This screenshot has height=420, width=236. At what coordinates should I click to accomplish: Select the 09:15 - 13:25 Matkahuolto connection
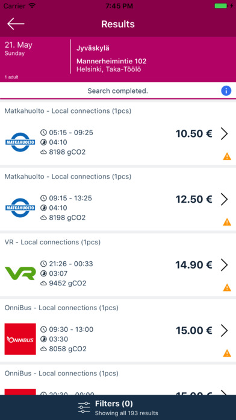pos(118,199)
